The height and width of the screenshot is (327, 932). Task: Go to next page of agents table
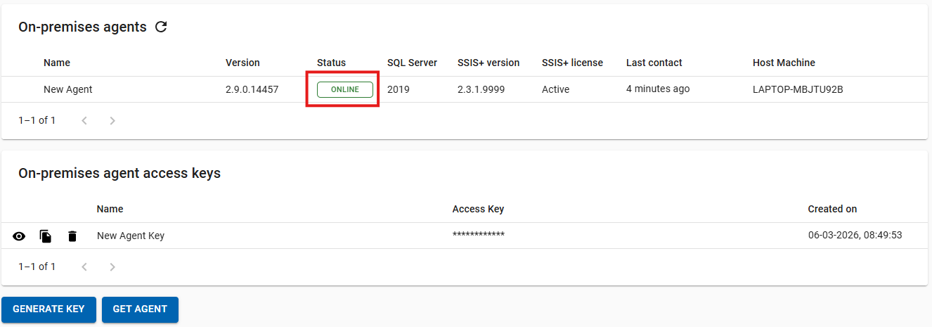click(112, 120)
